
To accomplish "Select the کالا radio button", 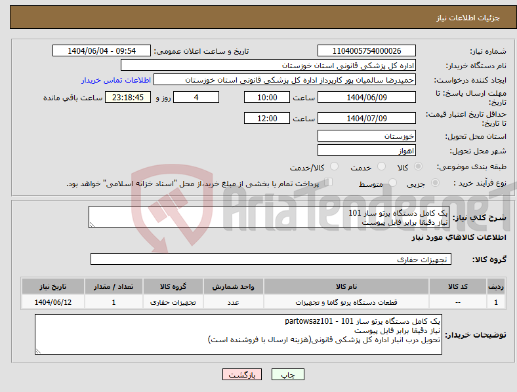I will pos(418,167).
